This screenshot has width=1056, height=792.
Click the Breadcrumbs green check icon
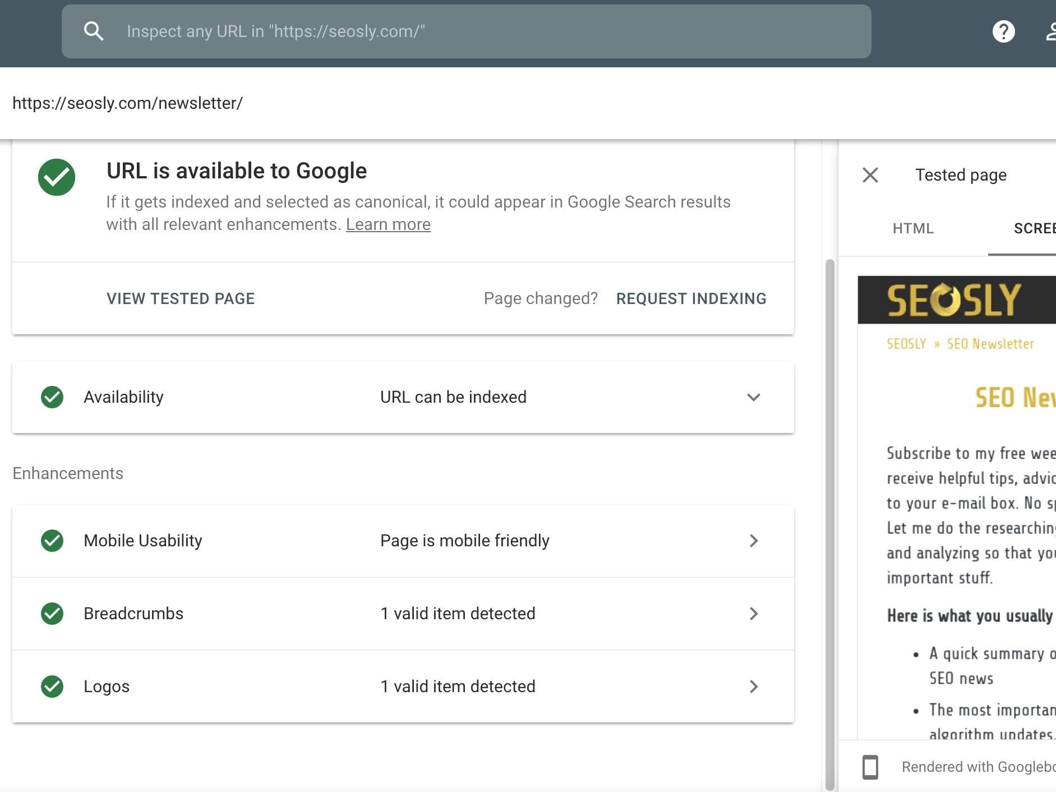click(52, 614)
